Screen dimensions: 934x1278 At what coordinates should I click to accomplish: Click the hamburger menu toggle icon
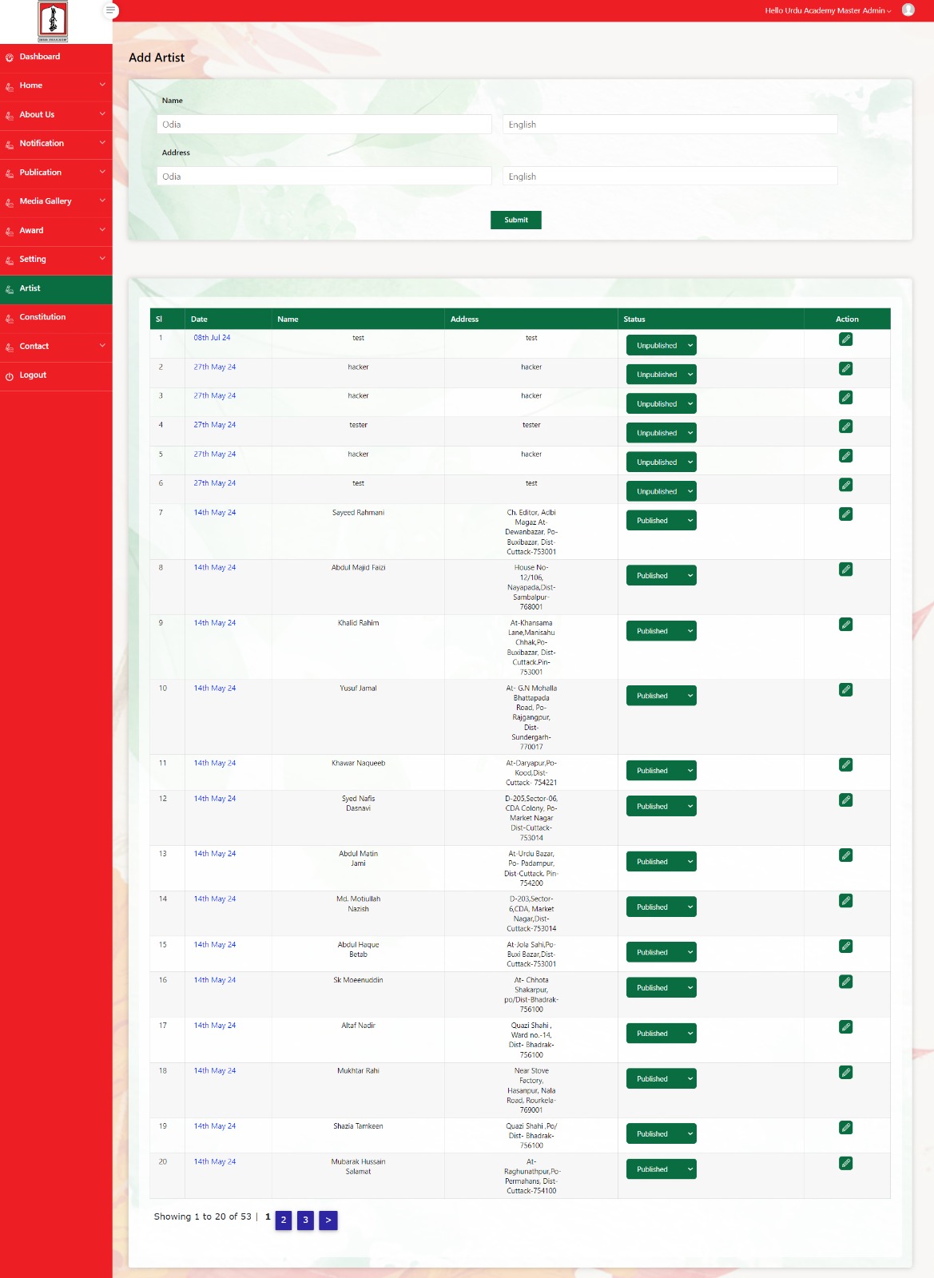(111, 10)
